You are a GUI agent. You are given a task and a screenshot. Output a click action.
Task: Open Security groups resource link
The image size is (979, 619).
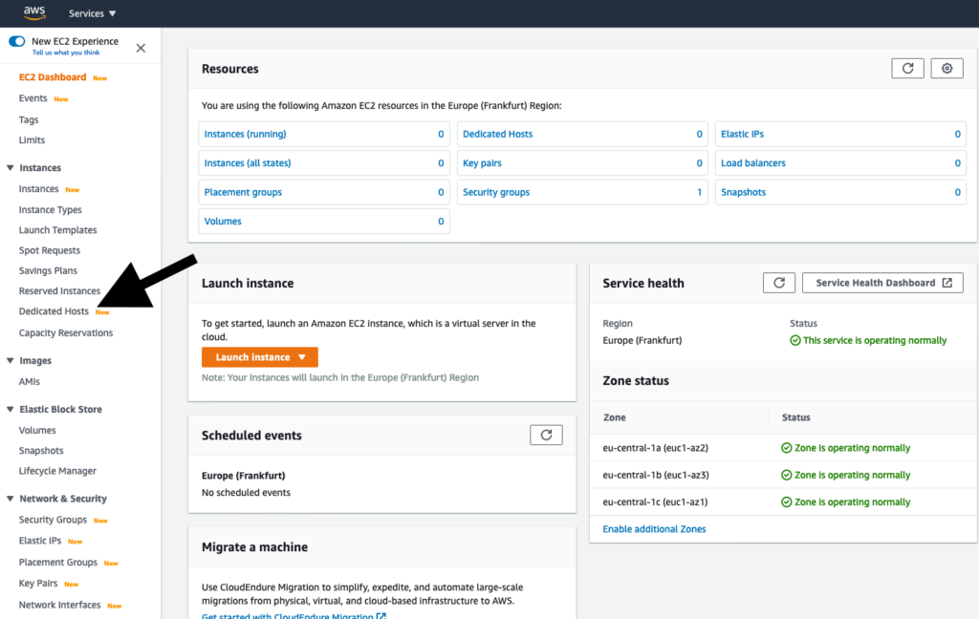coord(496,192)
